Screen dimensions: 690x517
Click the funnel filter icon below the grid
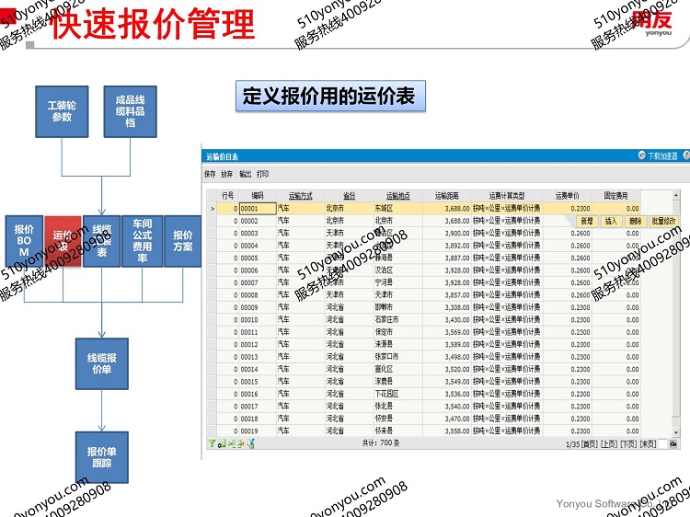point(212,443)
